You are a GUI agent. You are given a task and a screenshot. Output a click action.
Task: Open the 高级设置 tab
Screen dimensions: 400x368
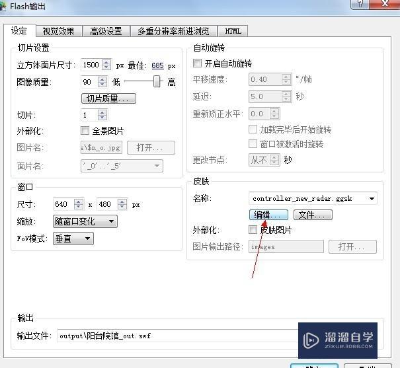point(106,31)
